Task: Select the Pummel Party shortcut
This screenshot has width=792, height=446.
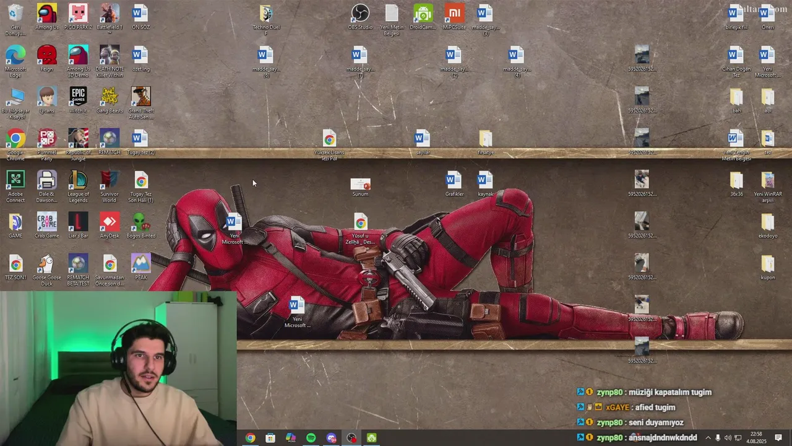Action: click(x=47, y=145)
